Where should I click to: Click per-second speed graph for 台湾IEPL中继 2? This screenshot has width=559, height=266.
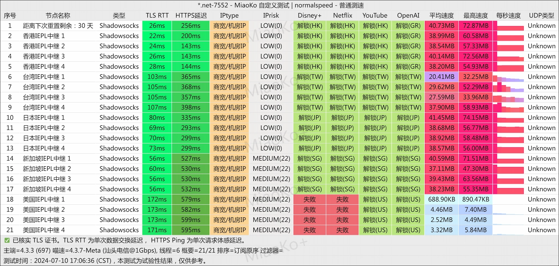(508, 87)
